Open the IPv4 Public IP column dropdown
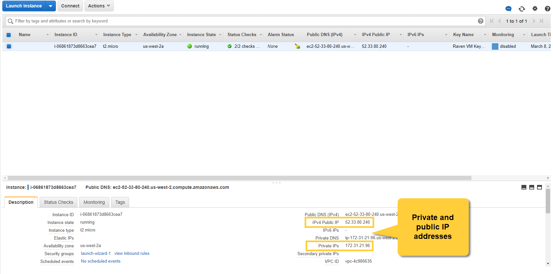This screenshot has height=274, width=553. [401, 35]
